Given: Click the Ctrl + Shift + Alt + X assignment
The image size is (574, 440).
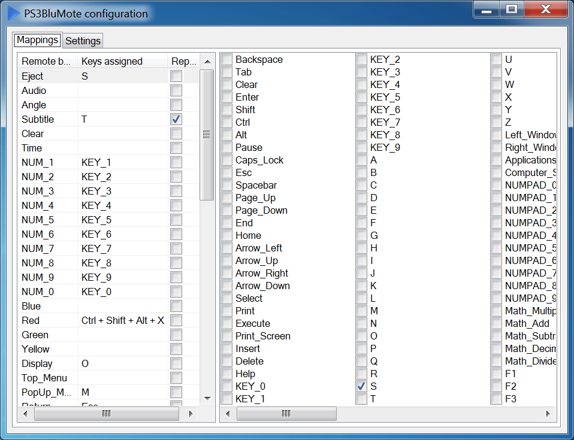Looking at the screenshot, I should tap(123, 320).
